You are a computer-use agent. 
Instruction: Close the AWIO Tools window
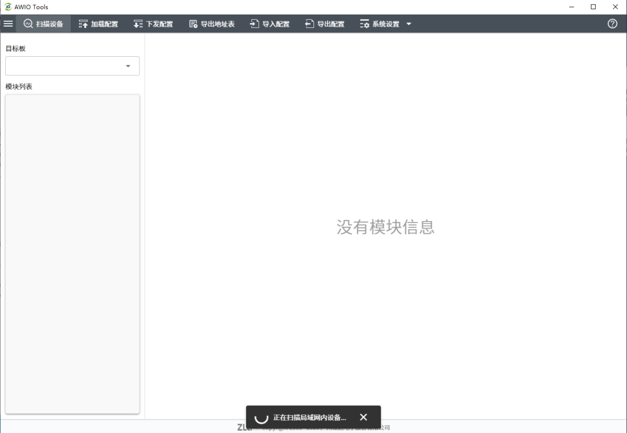click(x=615, y=7)
